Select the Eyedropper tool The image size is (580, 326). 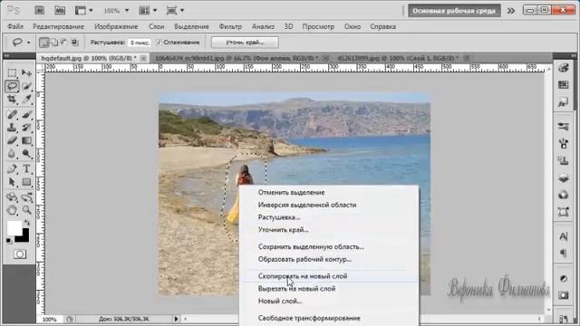(x=26, y=100)
